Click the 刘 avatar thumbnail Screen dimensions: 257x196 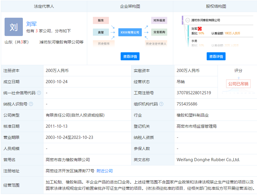pos(14,27)
